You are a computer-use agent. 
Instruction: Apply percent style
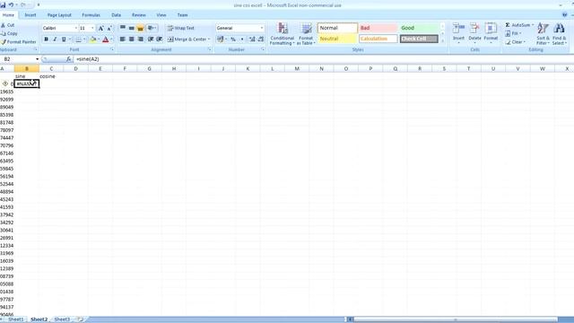coord(233,39)
